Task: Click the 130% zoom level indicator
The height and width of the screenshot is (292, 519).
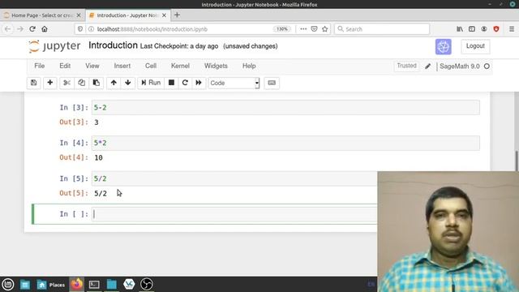Action: [282, 29]
